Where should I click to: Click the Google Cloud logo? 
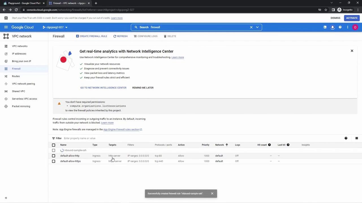point(22,27)
